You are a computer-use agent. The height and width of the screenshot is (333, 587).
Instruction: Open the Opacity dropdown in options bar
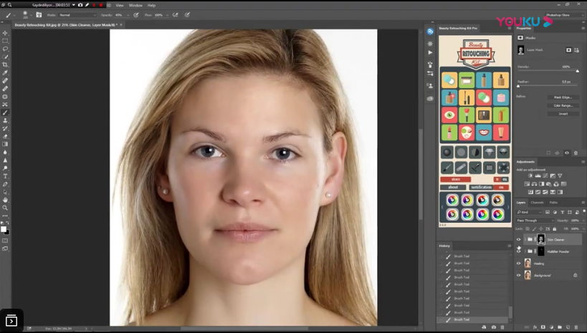128,15
